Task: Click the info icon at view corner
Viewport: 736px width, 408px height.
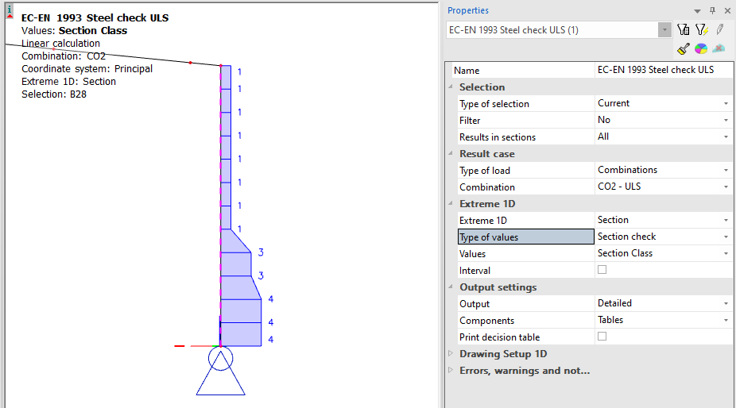Action: [x=10, y=12]
